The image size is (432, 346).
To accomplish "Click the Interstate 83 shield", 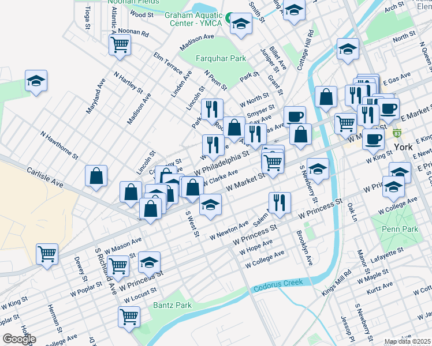I will tap(397, 134).
